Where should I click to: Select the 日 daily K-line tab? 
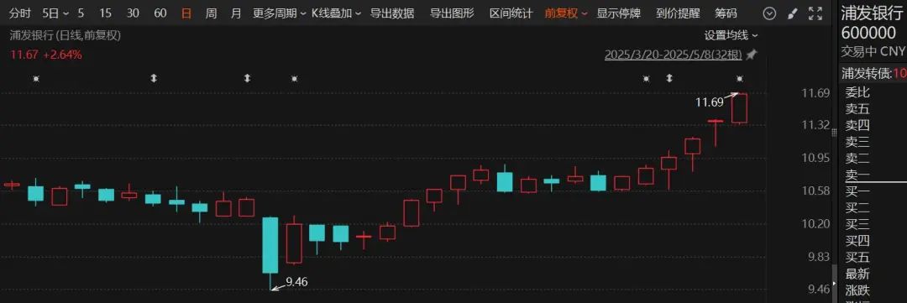tap(186, 13)
